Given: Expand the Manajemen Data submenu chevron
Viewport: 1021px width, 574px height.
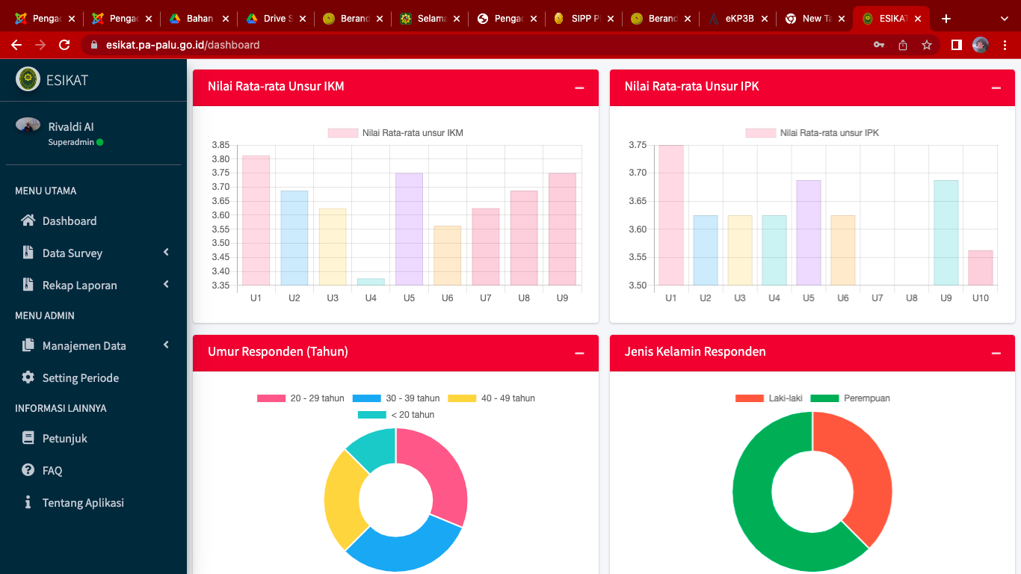Looking at the screenshot, I should tap(166, 345).
